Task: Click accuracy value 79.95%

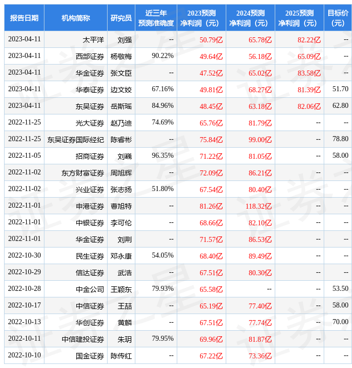Action: [163, 339]
